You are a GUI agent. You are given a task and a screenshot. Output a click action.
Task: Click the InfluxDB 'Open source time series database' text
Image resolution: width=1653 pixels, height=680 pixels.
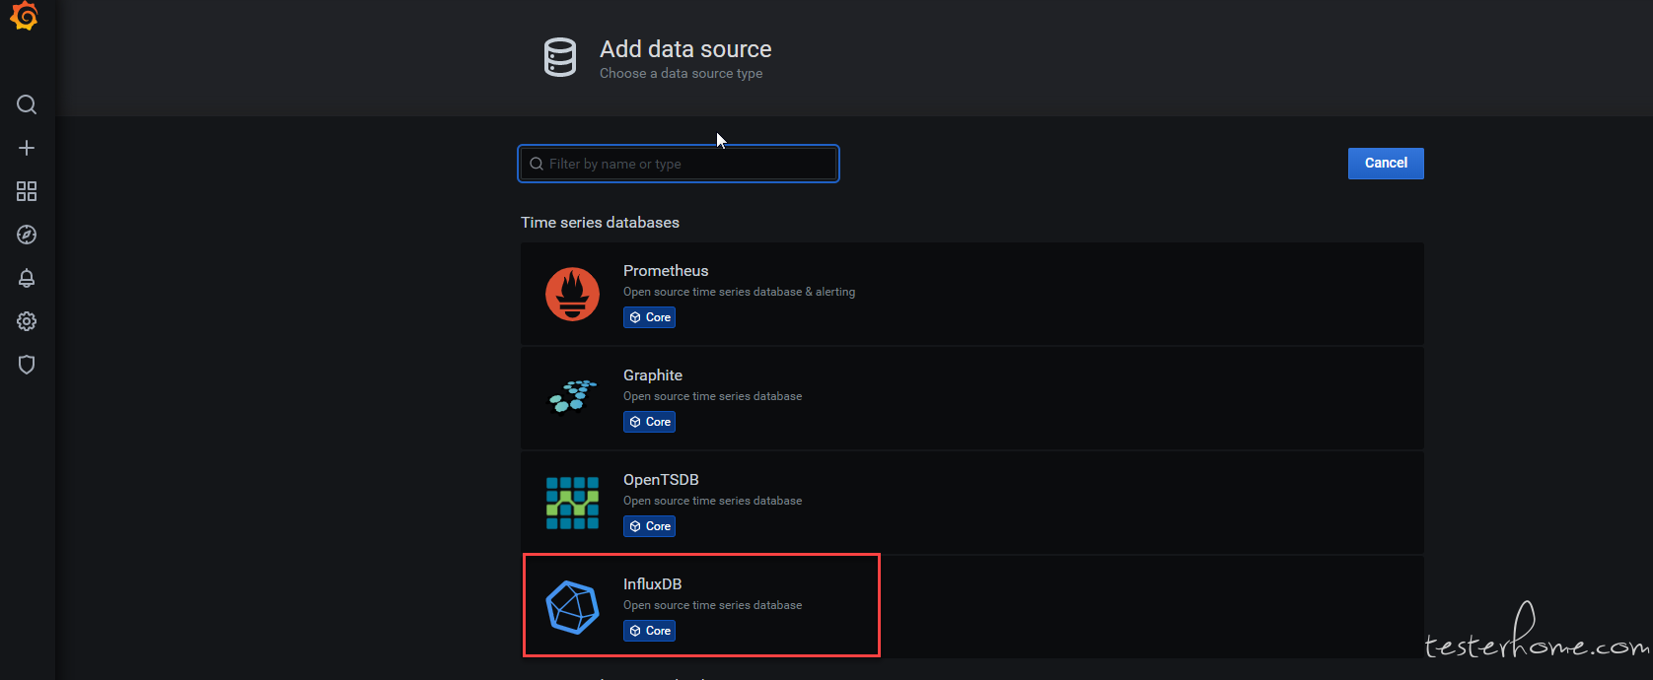pyautogui.click(x=712, y=605)
